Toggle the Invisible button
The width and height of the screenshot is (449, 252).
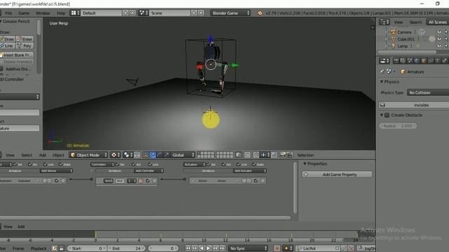coord(414,105)
